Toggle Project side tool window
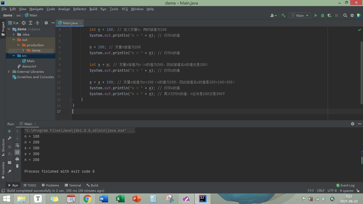Viewport: 363px width, 204px height. click(x=3, y=29)
